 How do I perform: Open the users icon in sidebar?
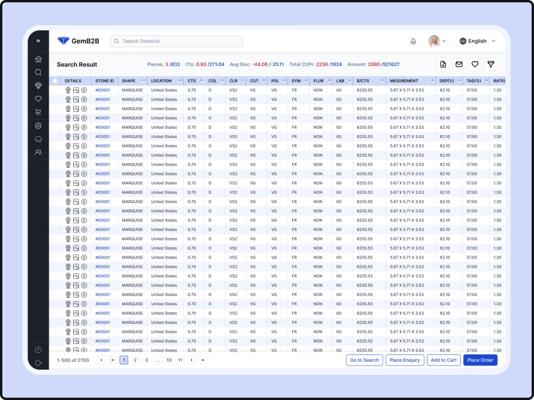pyautogui.click(x=38, y=153)
